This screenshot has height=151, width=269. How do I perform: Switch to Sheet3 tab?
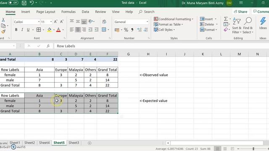click(x=74, y=143)
